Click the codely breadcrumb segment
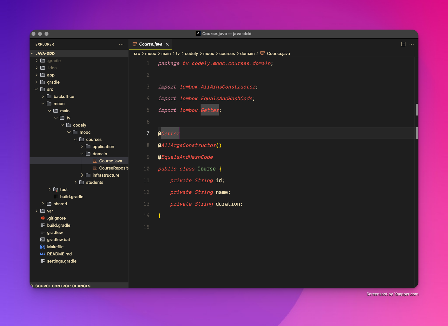 [x=191, y=53]
